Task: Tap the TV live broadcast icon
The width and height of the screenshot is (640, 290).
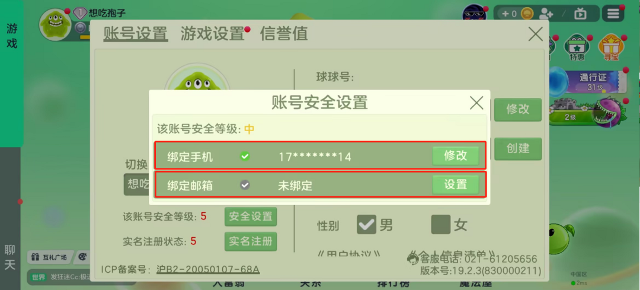Action: 580,14
